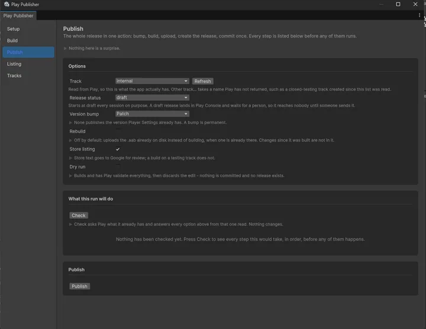Open the Version bump dropdown showing Patch
This screenshot has height=329, width=426.
[x=152, y=114]
